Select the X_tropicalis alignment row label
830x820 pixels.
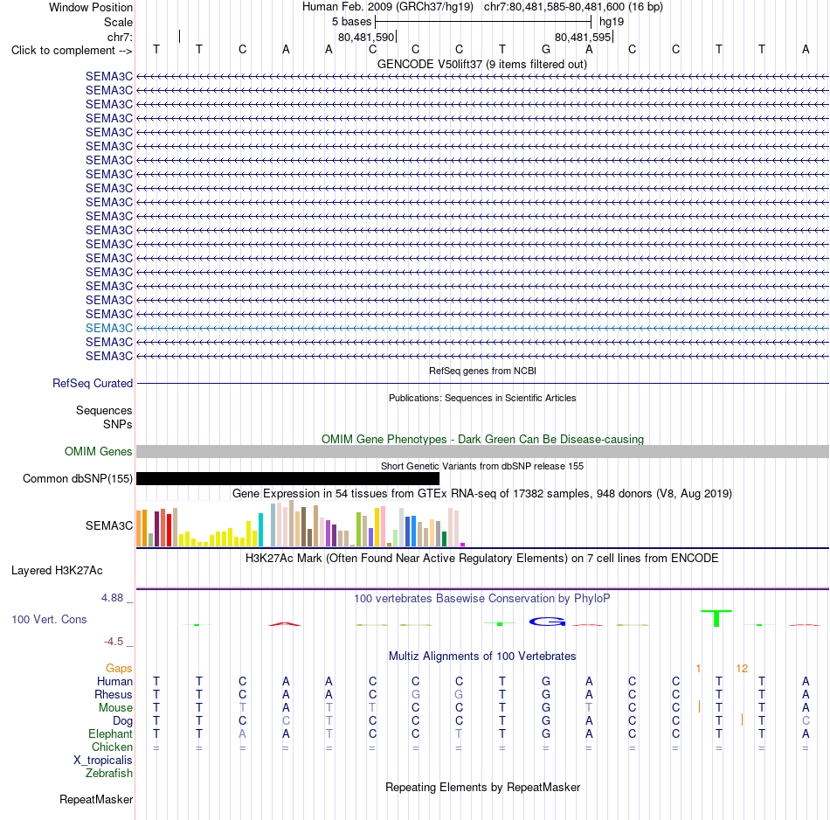103,761
